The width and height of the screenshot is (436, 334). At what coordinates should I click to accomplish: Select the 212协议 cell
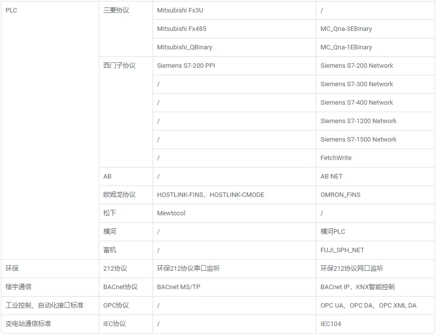pyautogui.click(x=126, y=268)
